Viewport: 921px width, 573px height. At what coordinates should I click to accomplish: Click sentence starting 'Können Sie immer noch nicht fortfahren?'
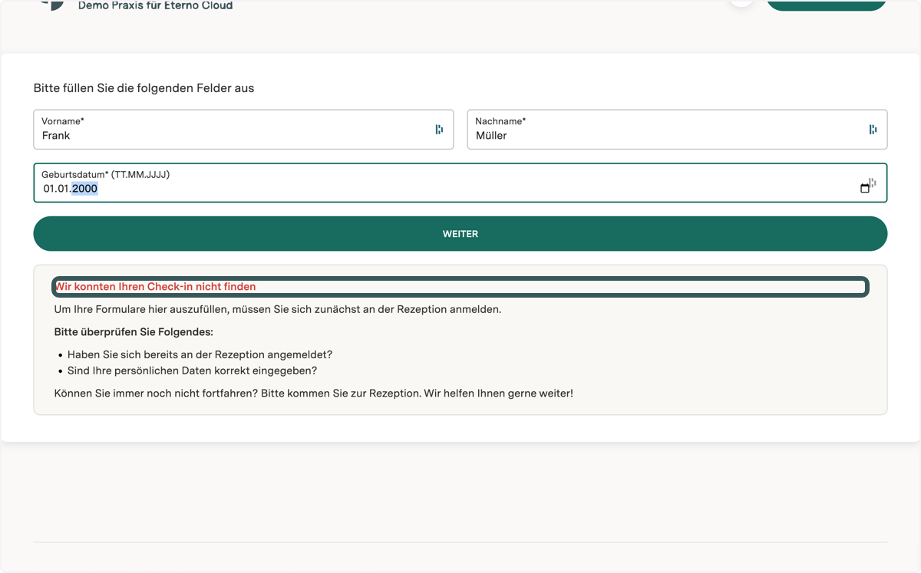pyautogui.click(x=314, y=394)
